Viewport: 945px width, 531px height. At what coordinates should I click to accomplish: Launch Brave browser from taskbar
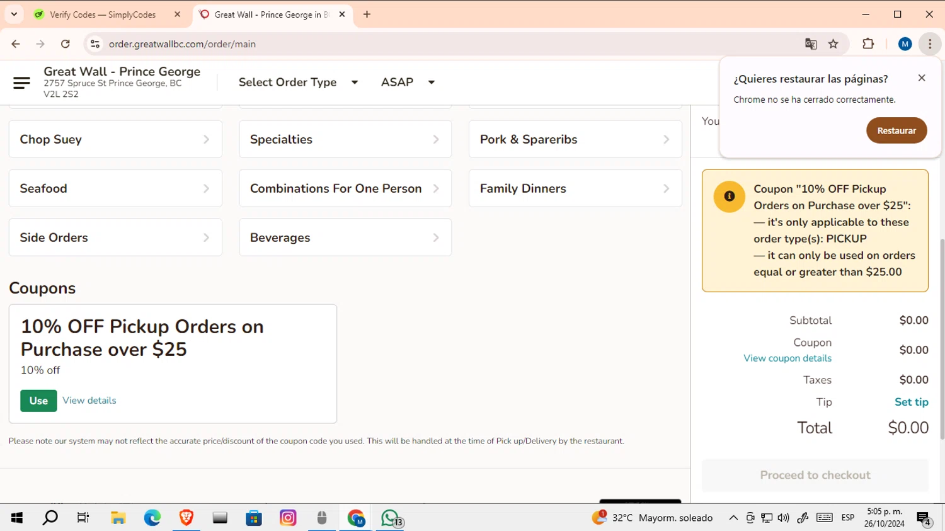186,518
